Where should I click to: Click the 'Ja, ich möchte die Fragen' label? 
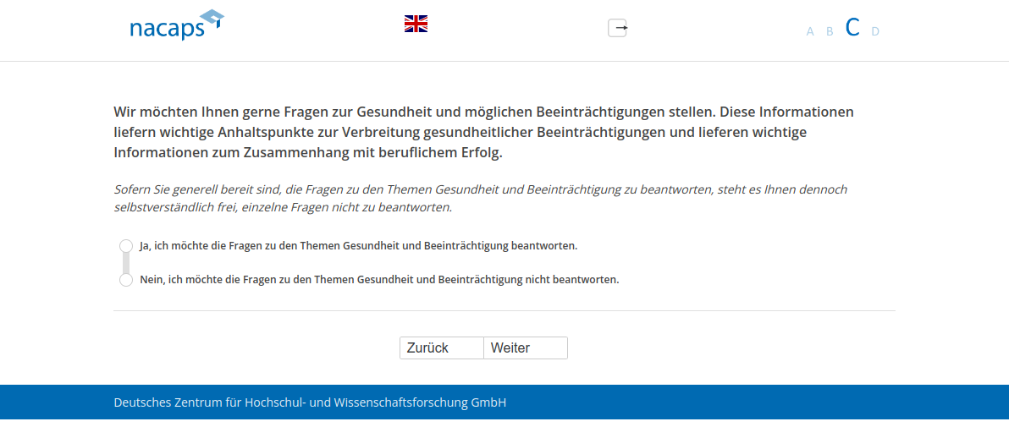358,246
